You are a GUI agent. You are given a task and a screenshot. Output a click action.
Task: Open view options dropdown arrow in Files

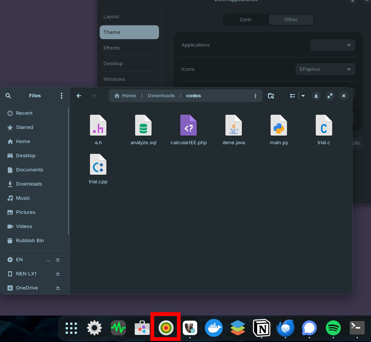coord(303,96)
